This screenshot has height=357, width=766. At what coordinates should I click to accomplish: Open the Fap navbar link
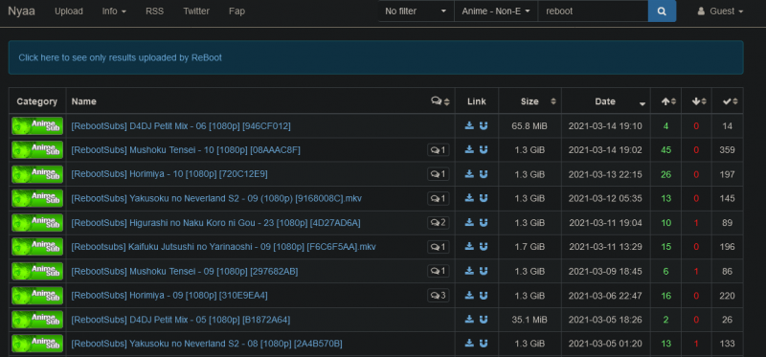[237, 11]
